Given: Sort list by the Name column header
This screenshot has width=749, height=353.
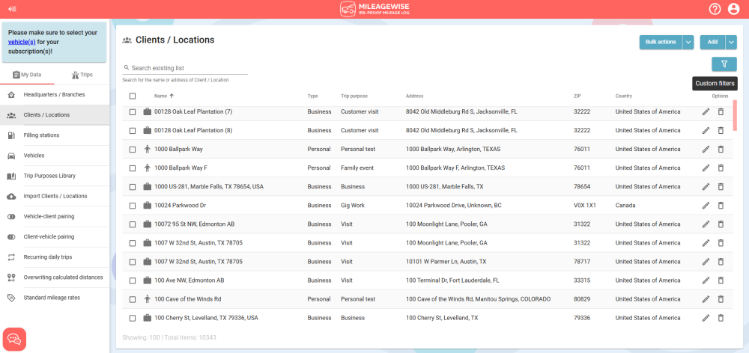Looking at the screenshot, I should 161,96.
